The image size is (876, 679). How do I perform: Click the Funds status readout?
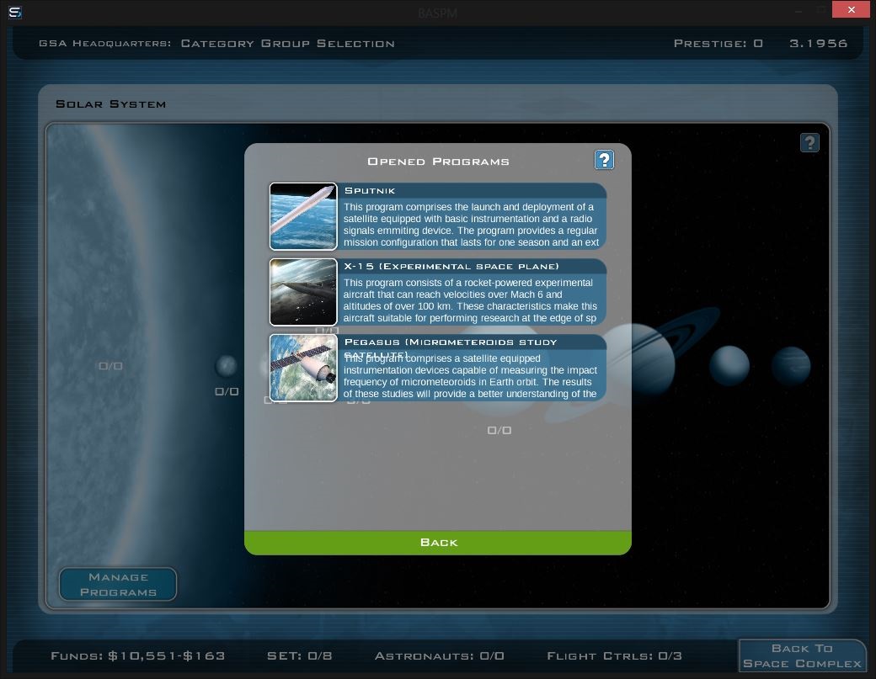[x=138, y=655]
